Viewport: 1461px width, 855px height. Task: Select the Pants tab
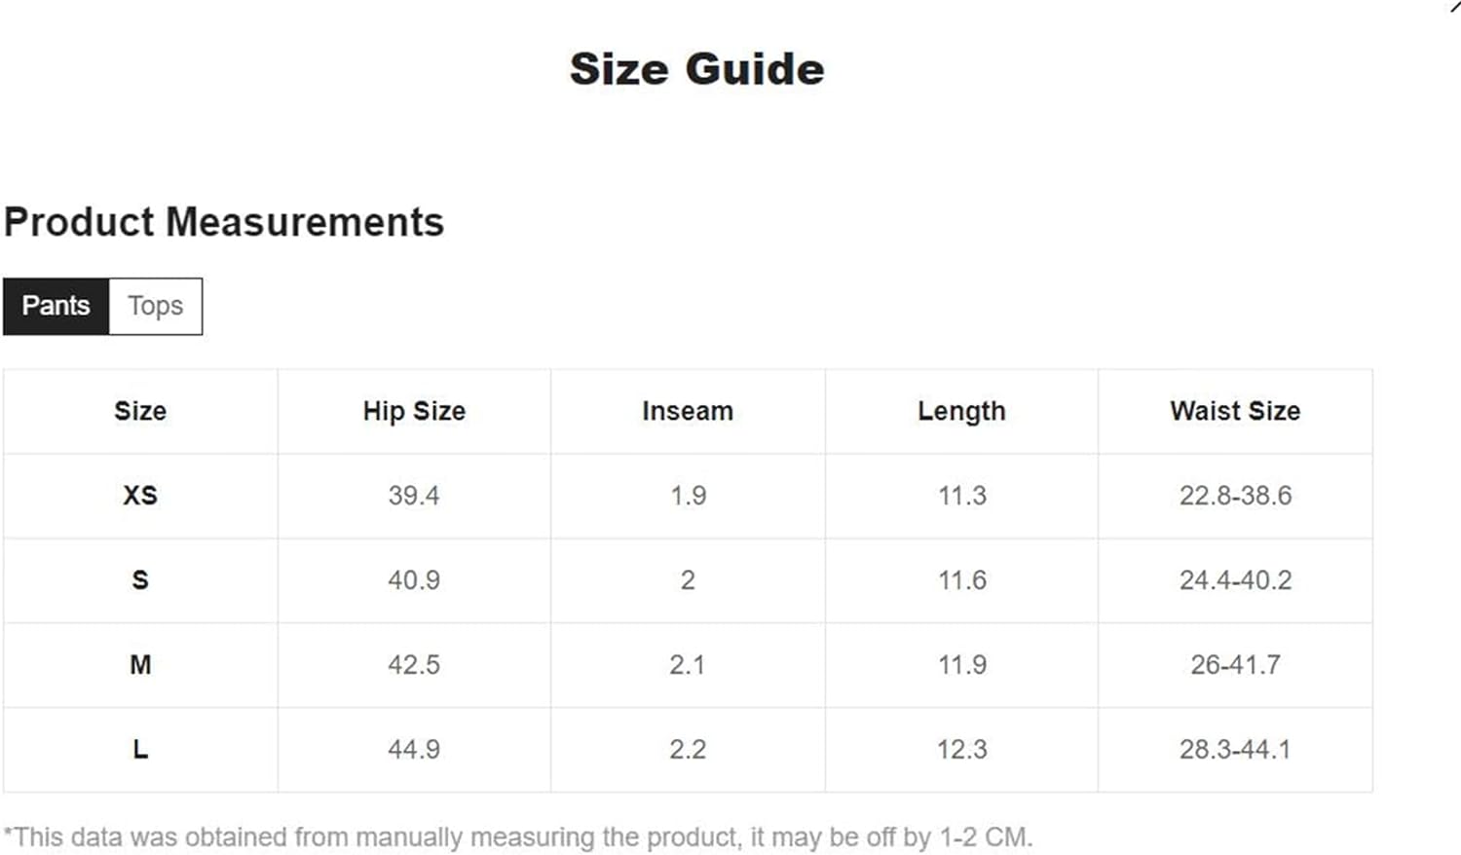(56, 306)
